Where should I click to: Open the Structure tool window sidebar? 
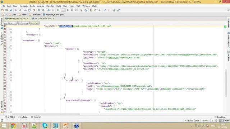pyautogui.click(x=1, y=39)
